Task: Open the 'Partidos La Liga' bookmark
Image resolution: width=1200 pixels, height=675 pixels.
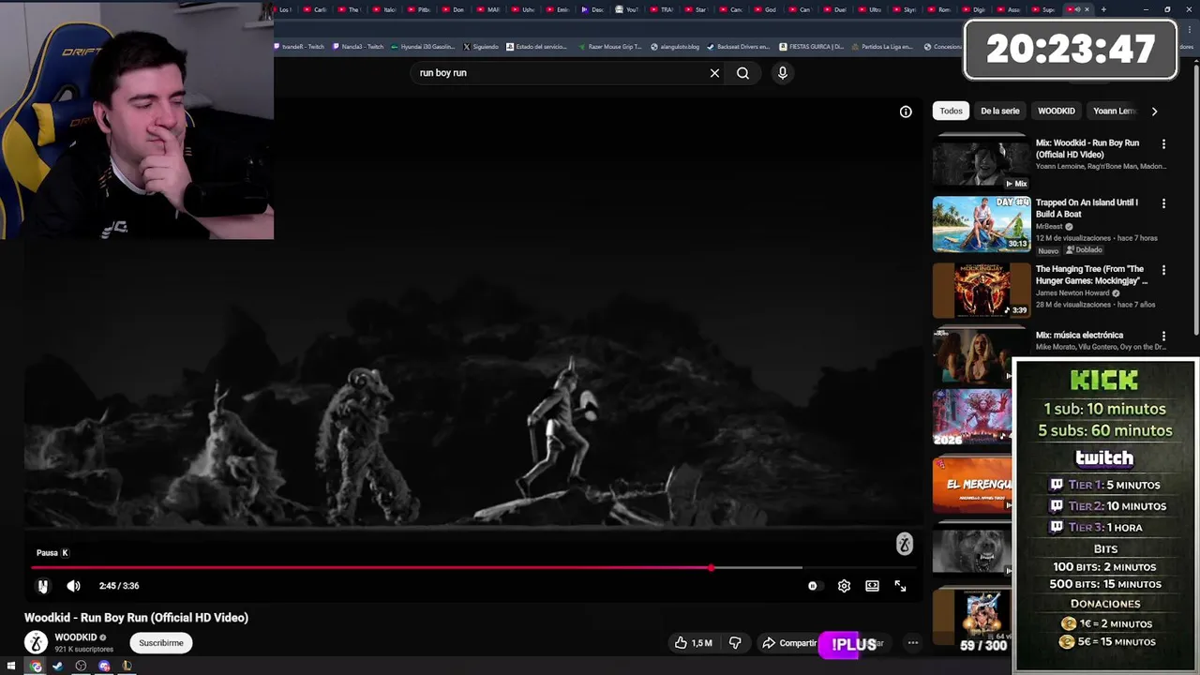Action: click(x=882, y=46)
